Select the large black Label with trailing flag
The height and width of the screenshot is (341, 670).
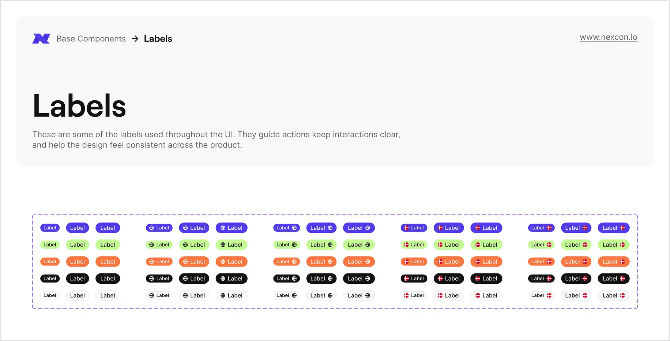614,279
